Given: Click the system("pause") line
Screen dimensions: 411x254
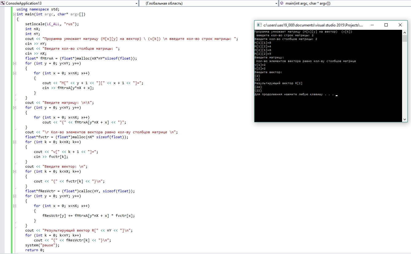Looking at the screenshot, I should pyautogui.click(x=42, y=245).
